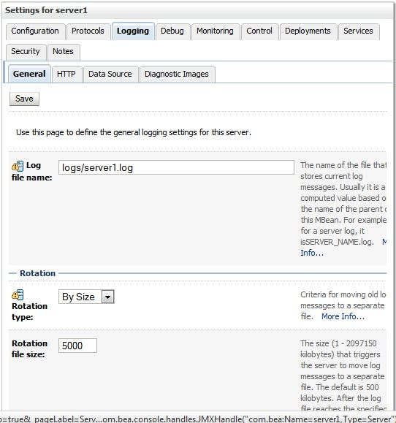396x423 pixels.
Task: Select the Control tab
Action: point(259,31)
